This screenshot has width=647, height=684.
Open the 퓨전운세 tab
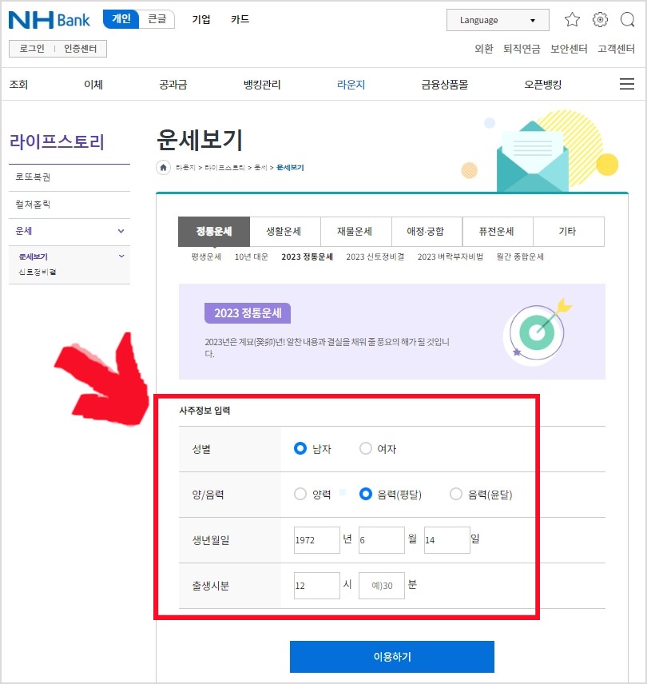click(x=498, y=231)
